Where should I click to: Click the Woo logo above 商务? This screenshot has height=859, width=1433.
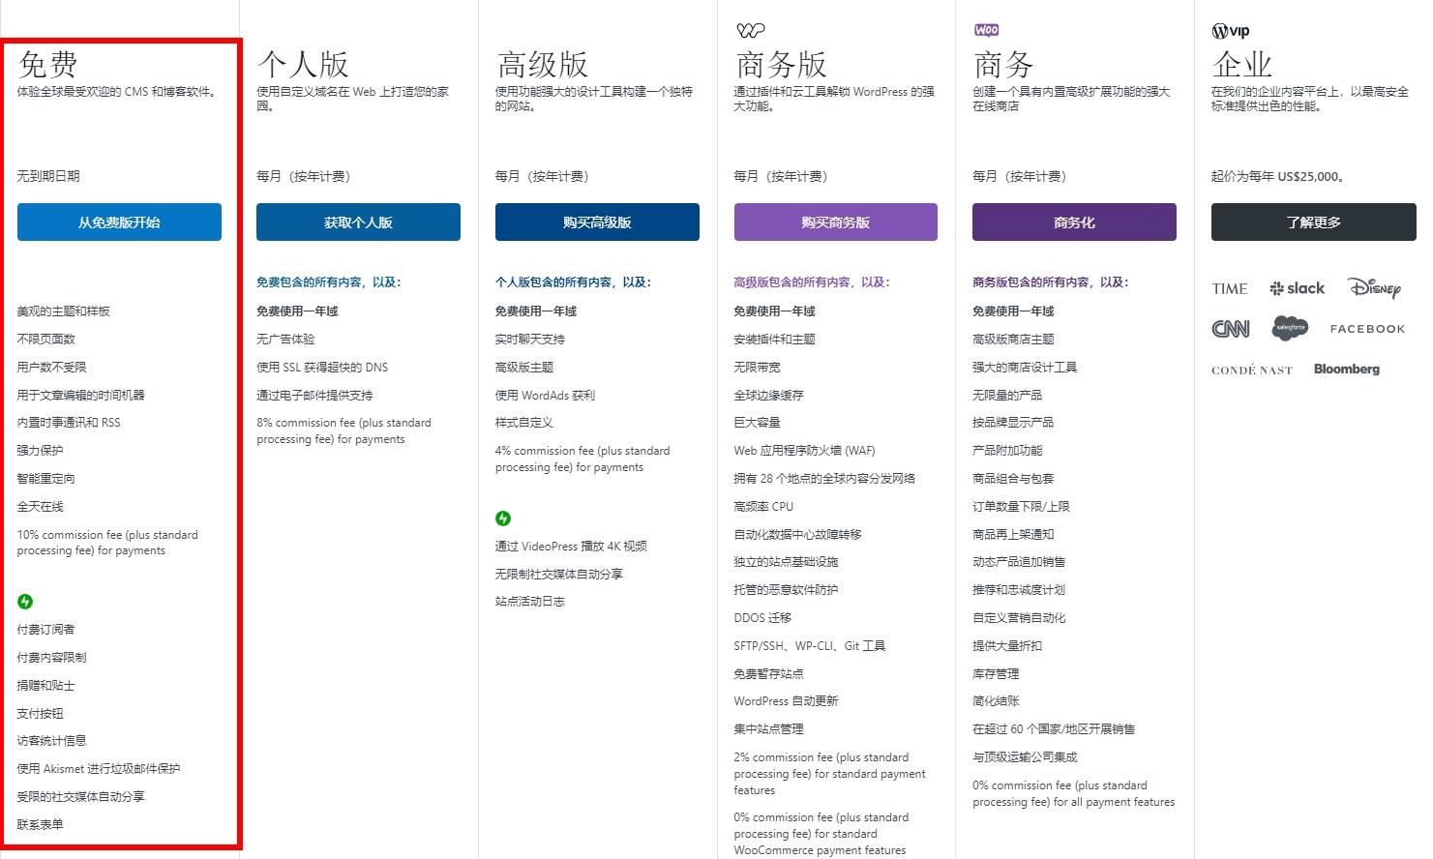(987, 30)
